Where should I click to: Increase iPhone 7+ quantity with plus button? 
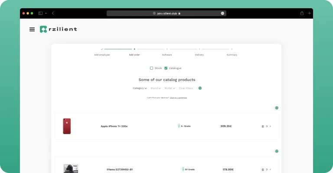tap(271, 126)
